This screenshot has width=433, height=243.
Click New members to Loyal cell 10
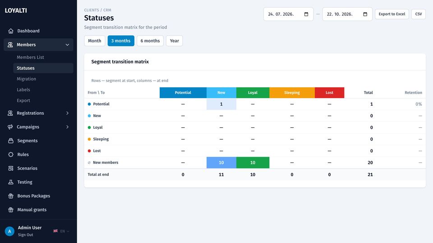tap(253, 162)
